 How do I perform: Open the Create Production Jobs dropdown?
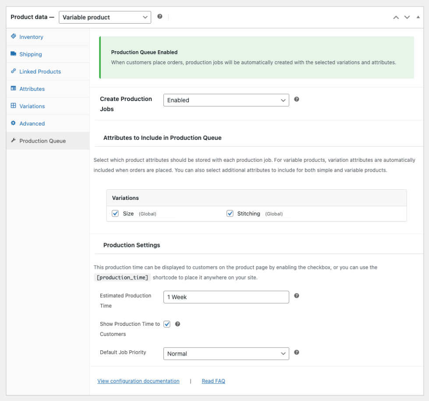[x=226, y=100]
